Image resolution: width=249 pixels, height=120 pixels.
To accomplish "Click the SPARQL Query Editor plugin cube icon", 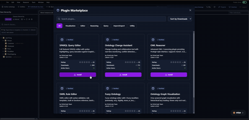I will click(x=62, y=40).
